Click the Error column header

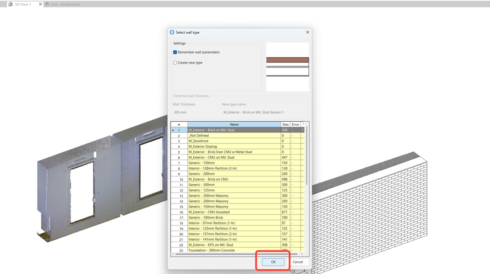tap(295, 124)
